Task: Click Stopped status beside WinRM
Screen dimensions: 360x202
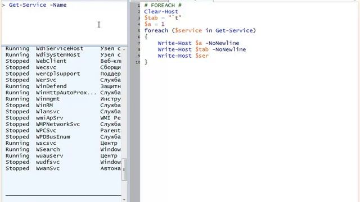Action: coord(17,105)
